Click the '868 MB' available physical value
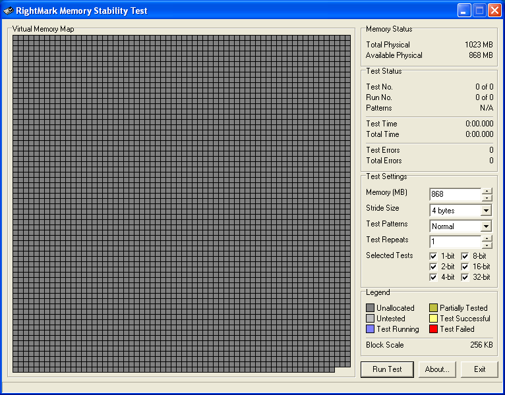 [481, 55]
